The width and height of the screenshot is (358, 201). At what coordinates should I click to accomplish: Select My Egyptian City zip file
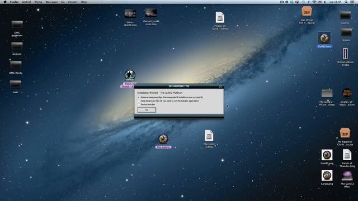[345, 133]
